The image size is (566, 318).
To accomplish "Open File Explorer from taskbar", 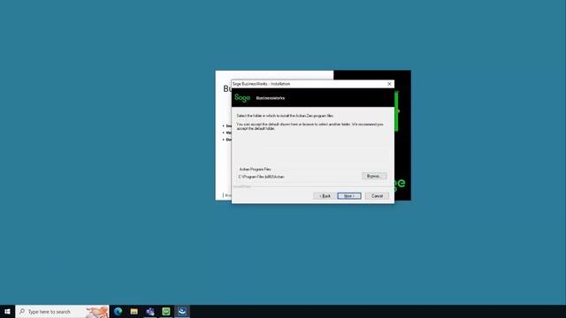I will pyautogui.click(x=134, y=312).
